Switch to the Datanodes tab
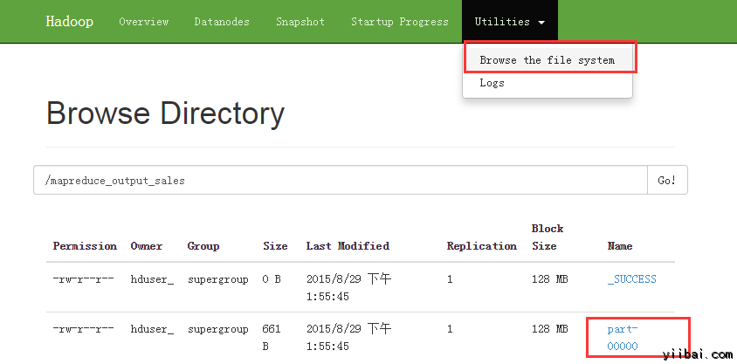The height and width of the screenshot is (364, 737). click(x=221, y=22)
